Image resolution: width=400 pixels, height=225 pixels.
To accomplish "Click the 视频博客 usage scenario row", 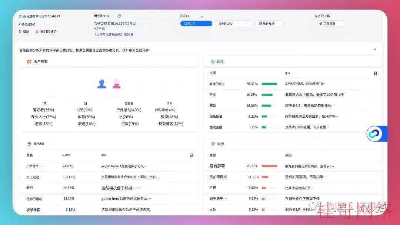I will pyautogui.click(x=109, y=210).
